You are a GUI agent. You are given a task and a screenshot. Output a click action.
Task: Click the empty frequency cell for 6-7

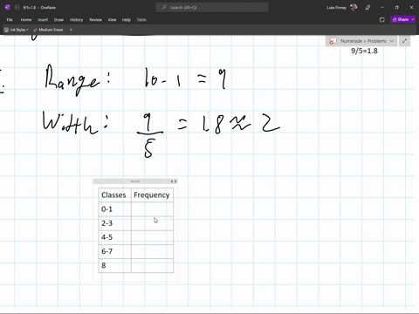point(152,251)
